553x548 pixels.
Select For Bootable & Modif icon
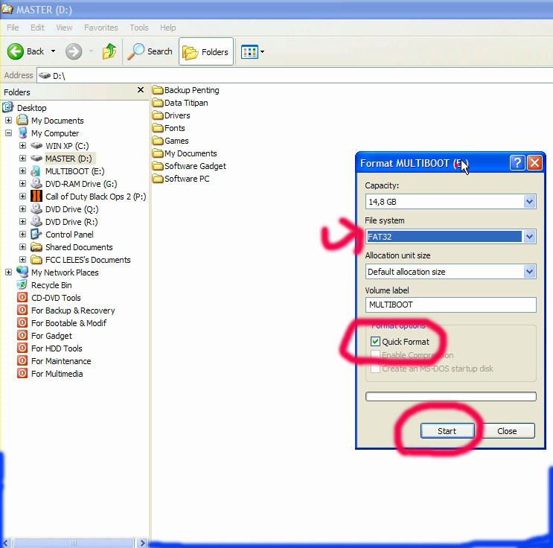click(22, 323)
